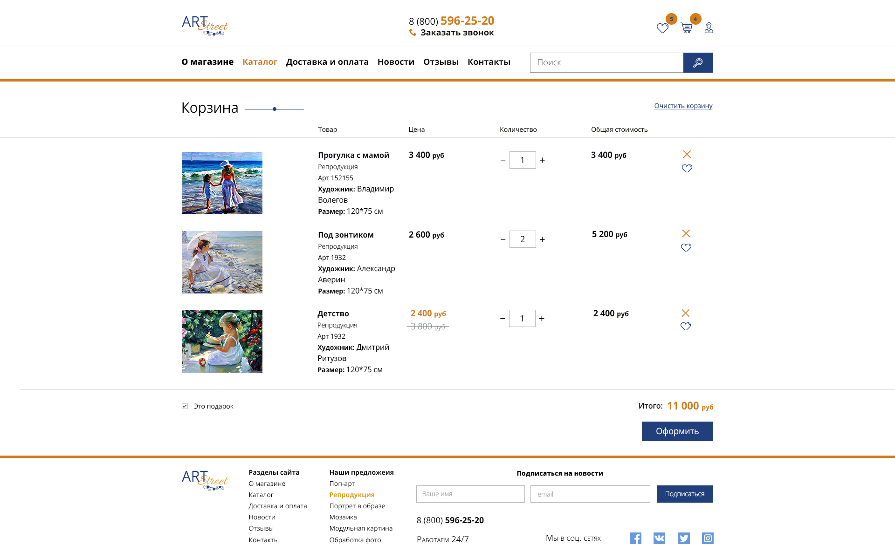This screenshot has width=895, height=559.
Task: Remove "Прогулка с мамой" with X icon
Action: [687, 154]
